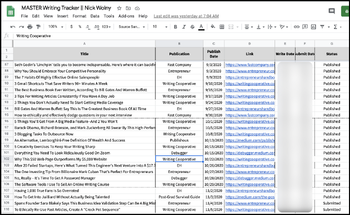Open the View menu
The image size is (350, 215).
tap(48, 16)
